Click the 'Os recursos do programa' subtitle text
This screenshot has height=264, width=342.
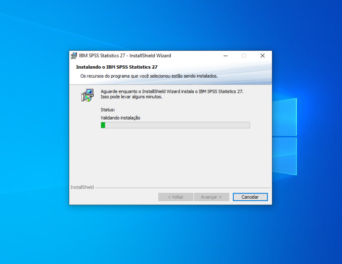click(x=149, y=76)
